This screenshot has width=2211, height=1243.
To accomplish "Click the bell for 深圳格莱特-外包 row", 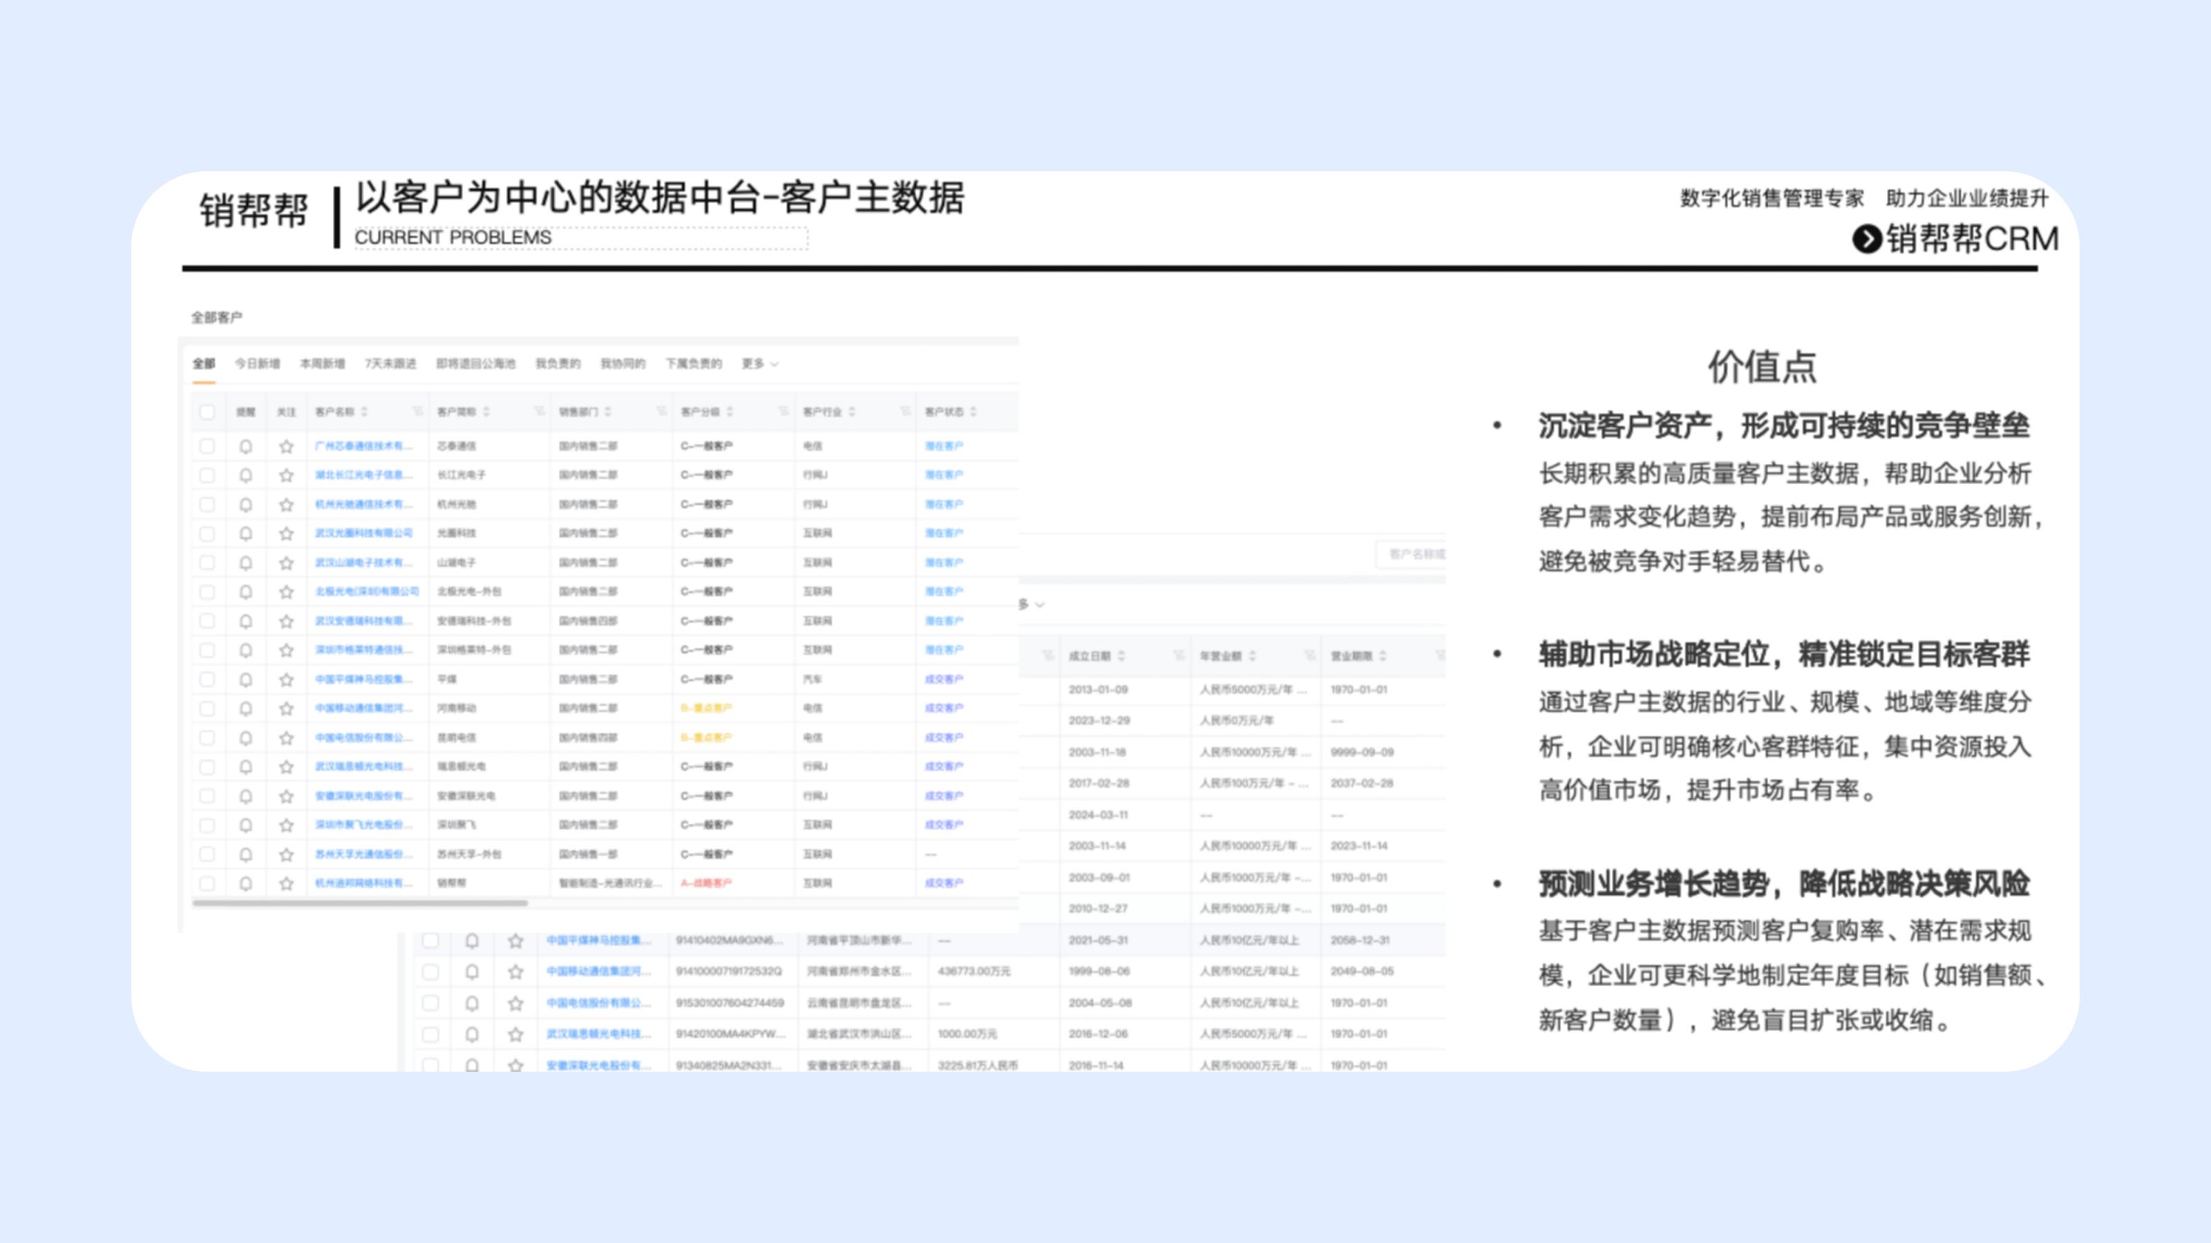I will (x=245, y=651).
